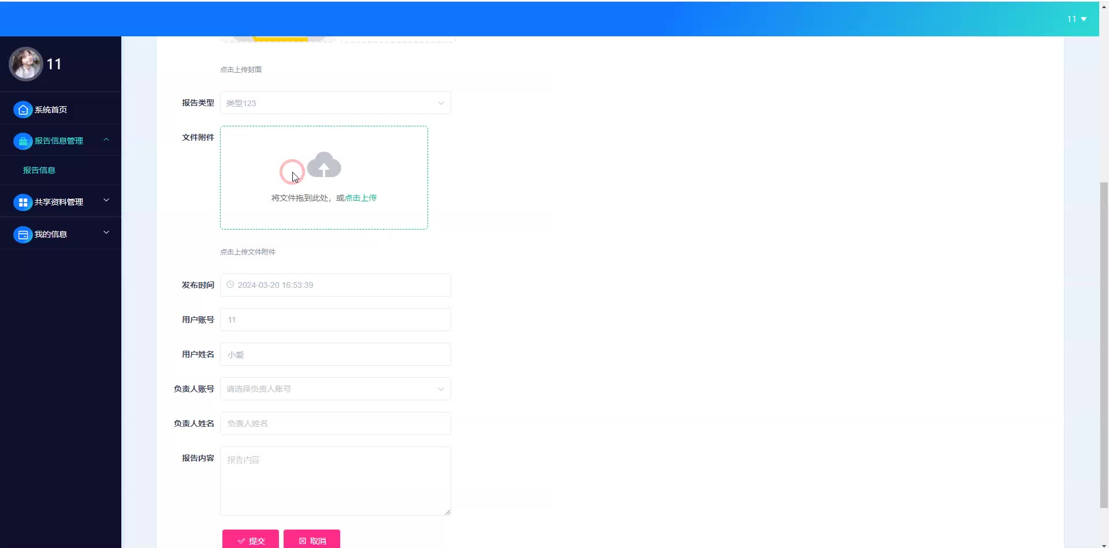Viewport: 1109px width, 548px height.
Task: Click the page vertical scrollbar
Action: tap(1104, 345)
